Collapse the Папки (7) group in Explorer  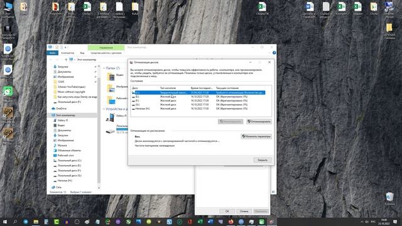coord(104,68)
